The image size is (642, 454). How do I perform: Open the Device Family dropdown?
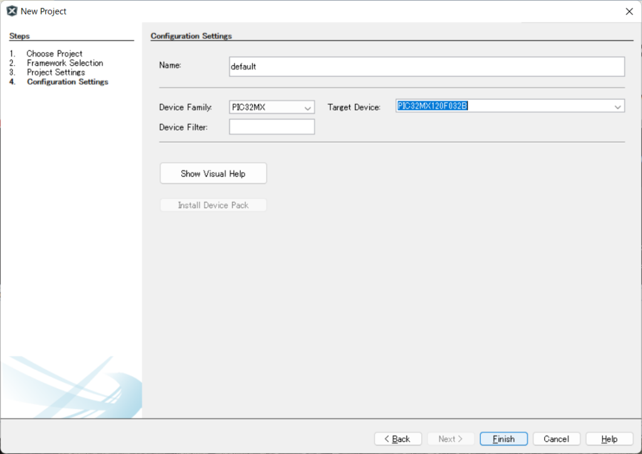point(271,107)
